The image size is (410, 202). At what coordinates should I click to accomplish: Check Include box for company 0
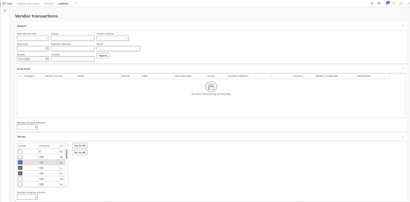20,151
